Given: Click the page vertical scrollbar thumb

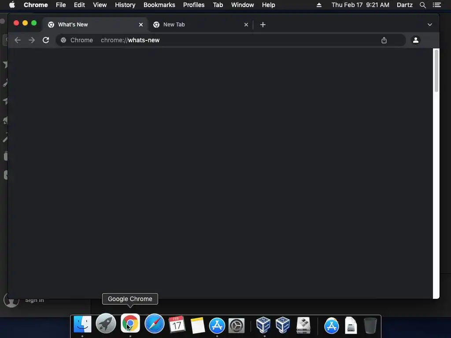Looking at the screenshot, I should [436, 71].
